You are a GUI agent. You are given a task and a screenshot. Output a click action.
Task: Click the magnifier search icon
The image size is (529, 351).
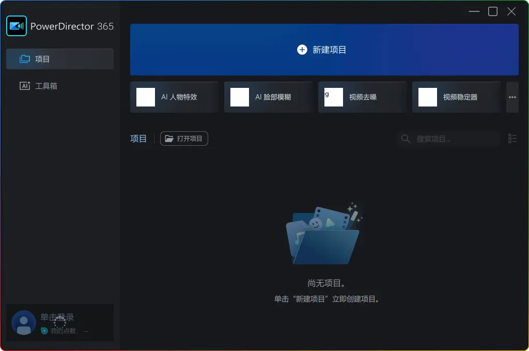(x=406, y=139)
